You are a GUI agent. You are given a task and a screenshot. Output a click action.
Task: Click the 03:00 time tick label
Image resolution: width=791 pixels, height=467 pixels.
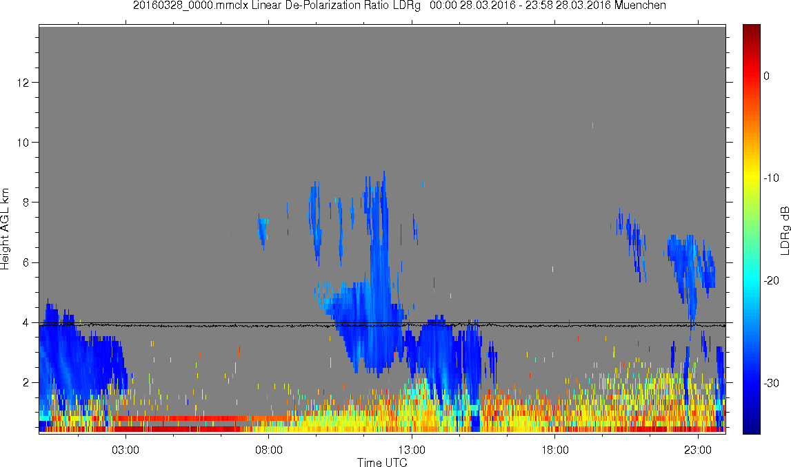click(125, 450)
